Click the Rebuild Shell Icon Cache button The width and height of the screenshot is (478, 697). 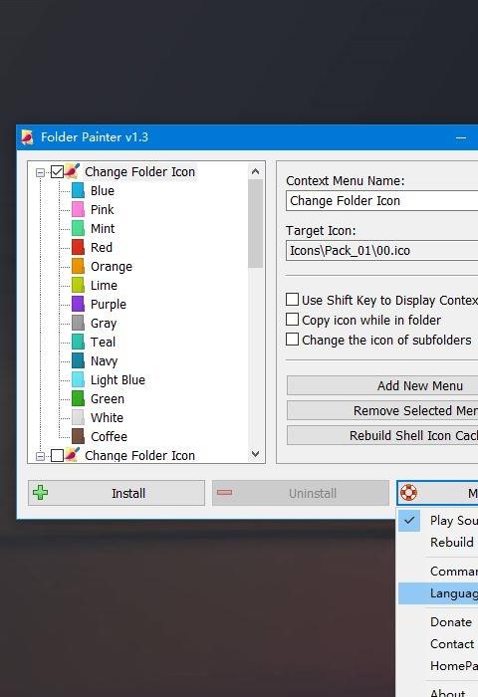(x=382, y=435)
